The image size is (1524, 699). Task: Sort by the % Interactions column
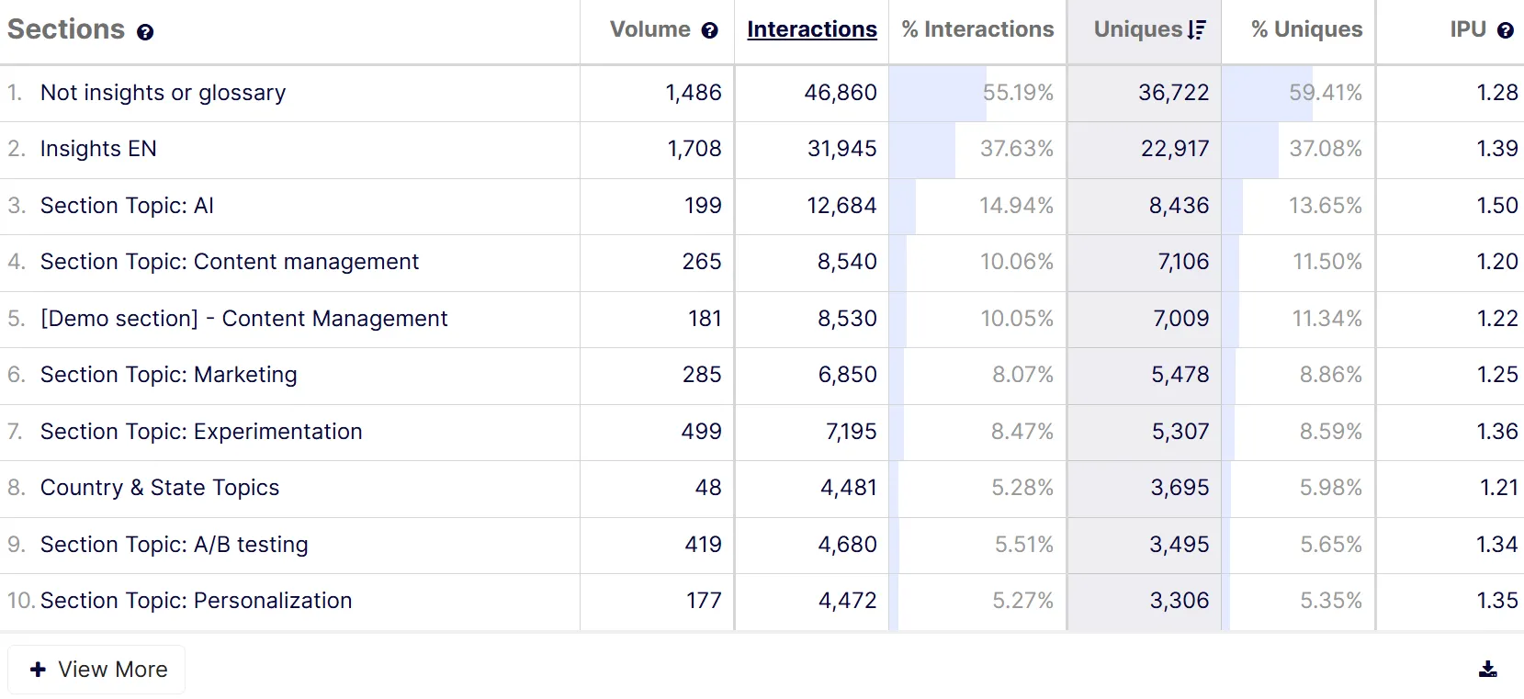pos(977,29)
